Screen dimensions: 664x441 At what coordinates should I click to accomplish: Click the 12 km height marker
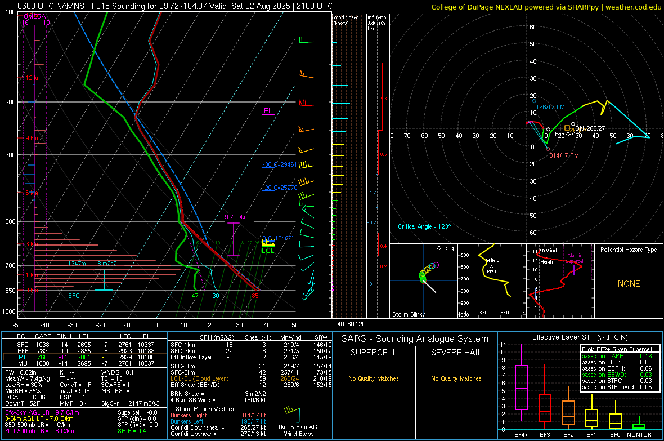pos(33,78)
